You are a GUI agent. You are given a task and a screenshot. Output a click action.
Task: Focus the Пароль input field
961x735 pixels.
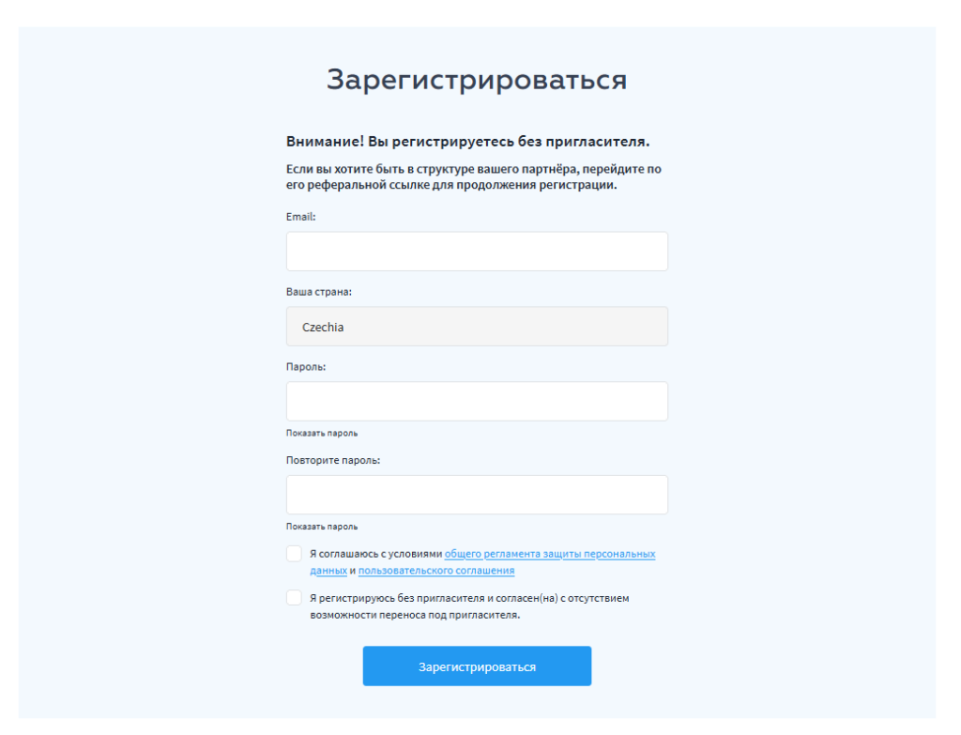(477, 402)
